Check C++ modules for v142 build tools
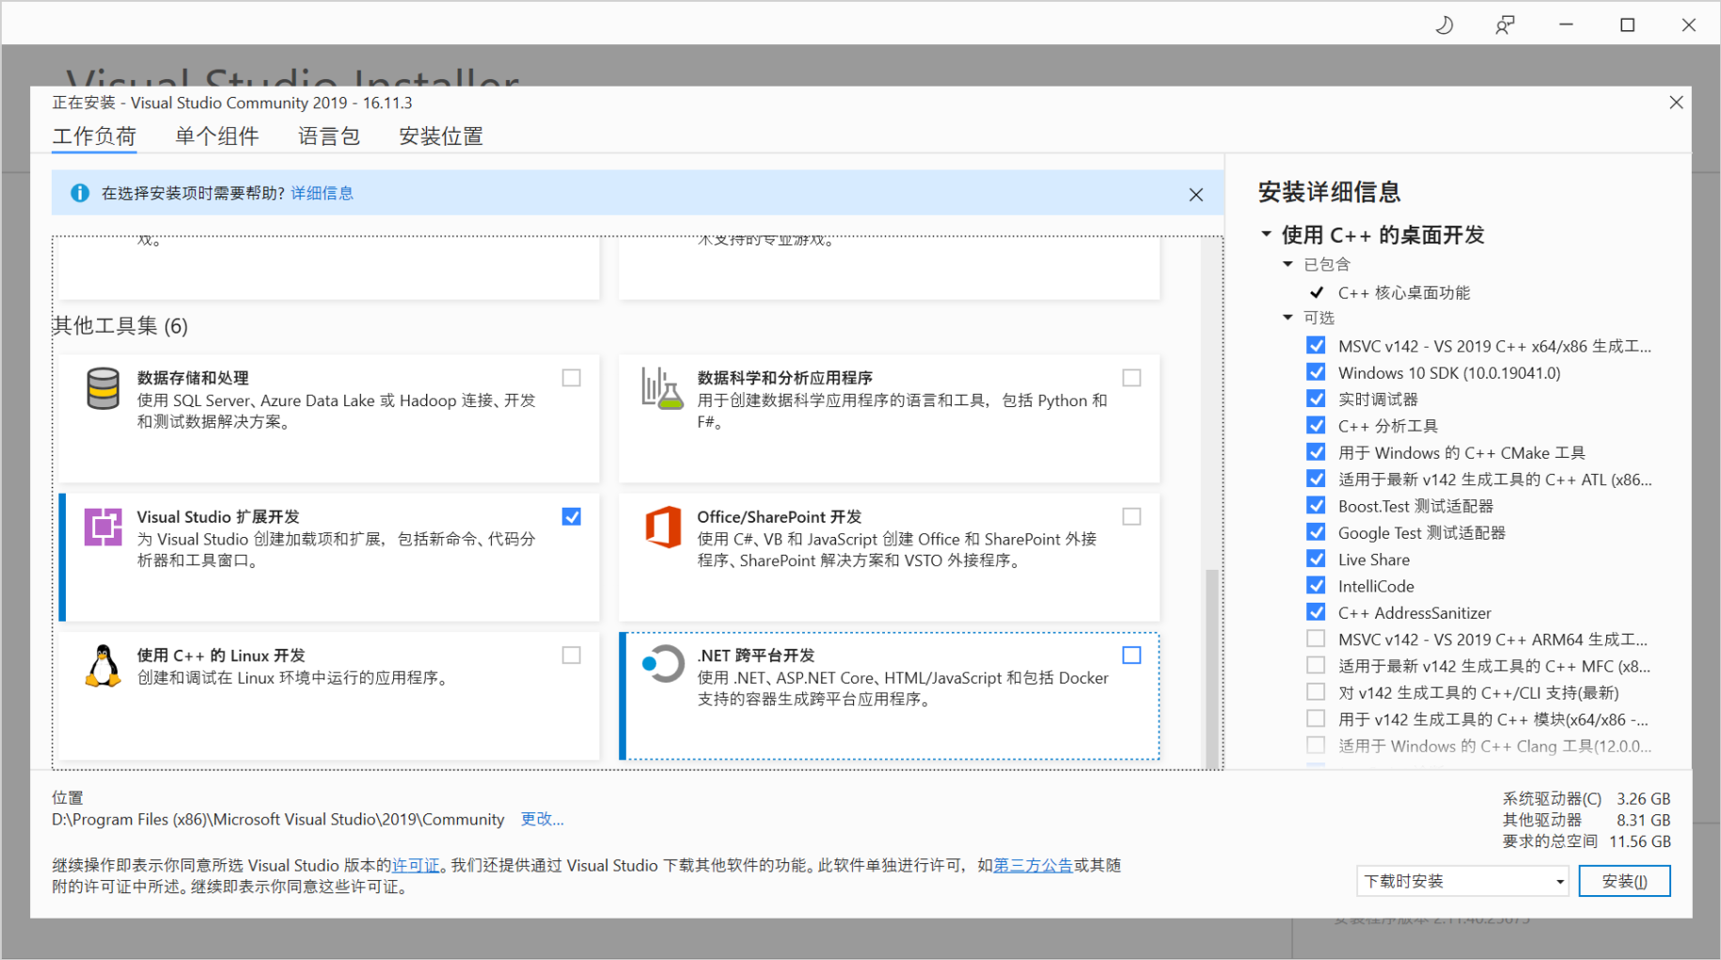 click(1316, 719)
